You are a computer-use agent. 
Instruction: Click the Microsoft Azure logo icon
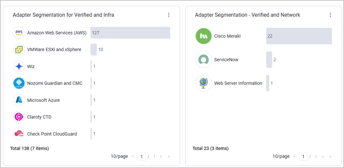[x=19, y=100]
